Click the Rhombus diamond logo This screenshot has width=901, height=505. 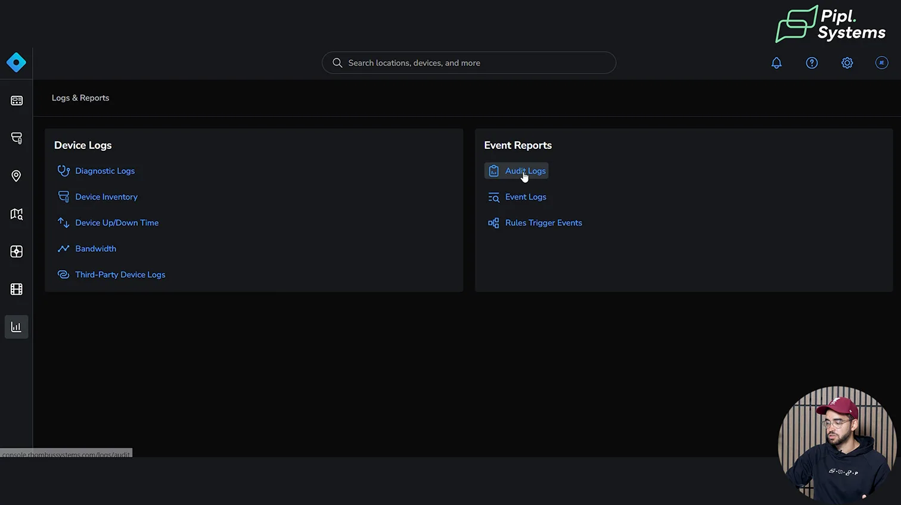pyautogui.click(x=16, y=63)
